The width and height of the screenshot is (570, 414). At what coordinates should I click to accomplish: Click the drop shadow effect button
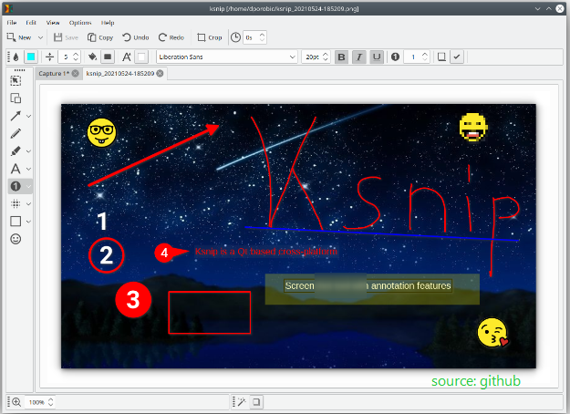tap(256, 402)
